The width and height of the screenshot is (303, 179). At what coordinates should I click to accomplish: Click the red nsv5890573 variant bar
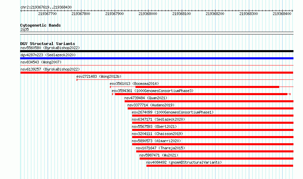coord(213,144)
